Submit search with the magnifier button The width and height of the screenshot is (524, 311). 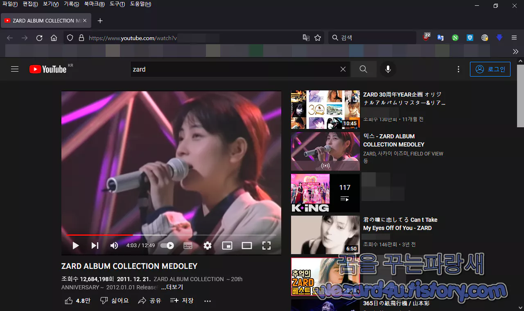[364, 69]
